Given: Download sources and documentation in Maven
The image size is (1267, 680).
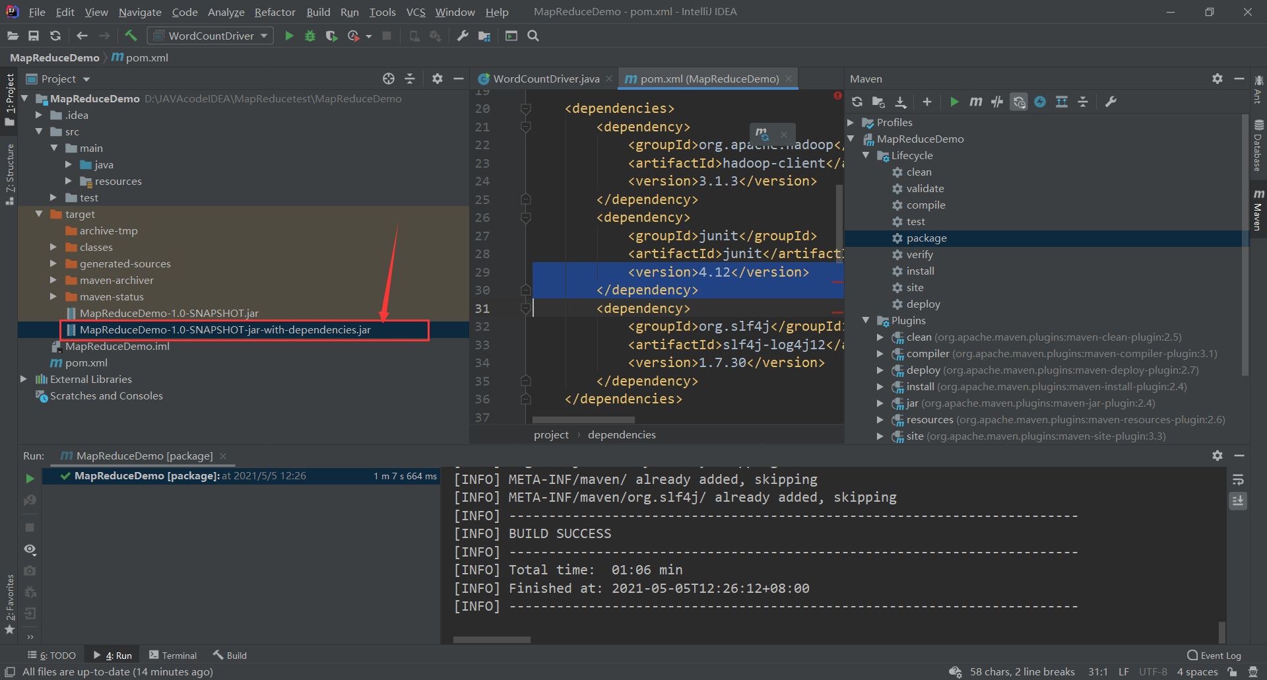Looking at the screenshot, I should click(x=901, y=102).
